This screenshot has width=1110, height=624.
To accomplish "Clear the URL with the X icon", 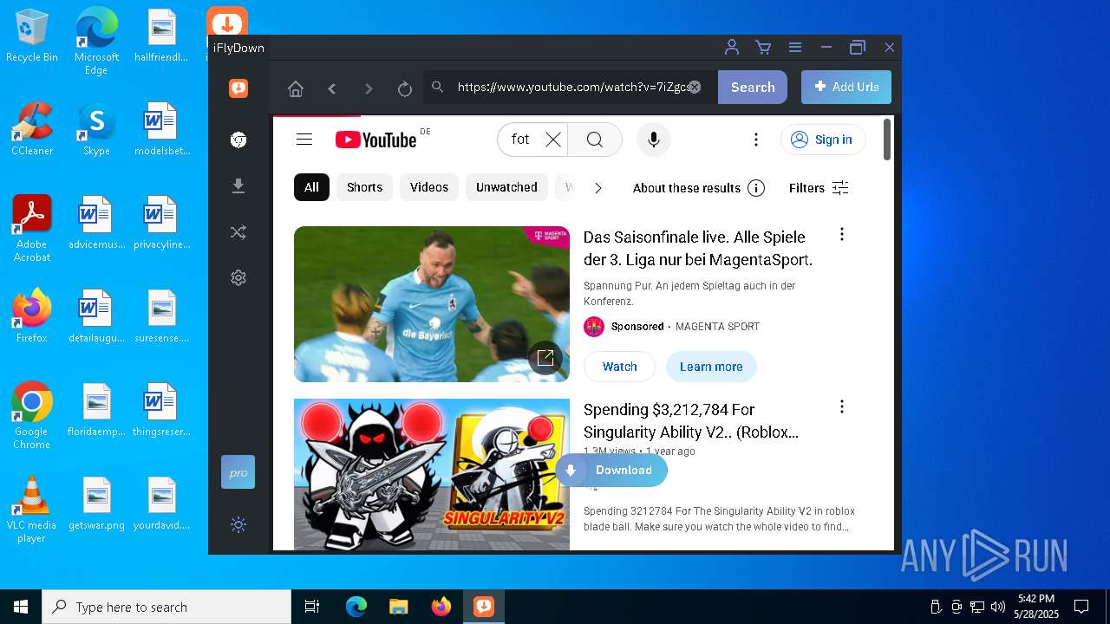I will pyautogui.click(x=695, y=87).
